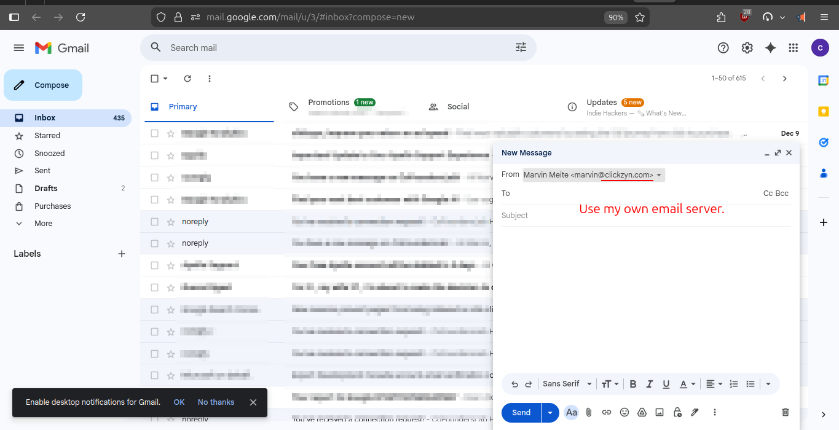Open the Drafts folder
Viewport: 839px width, 430px height.
pos(46,189)
